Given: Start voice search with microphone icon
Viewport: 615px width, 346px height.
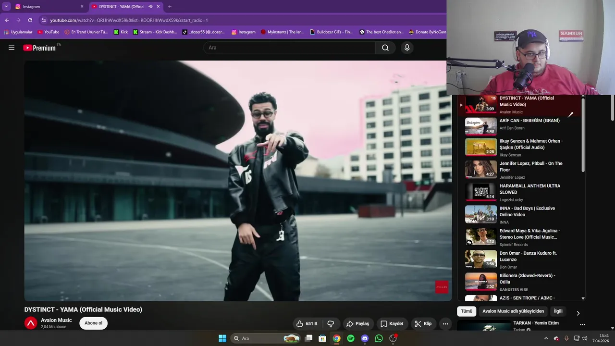Looking at the screenshot, I should tap(407, 48).
